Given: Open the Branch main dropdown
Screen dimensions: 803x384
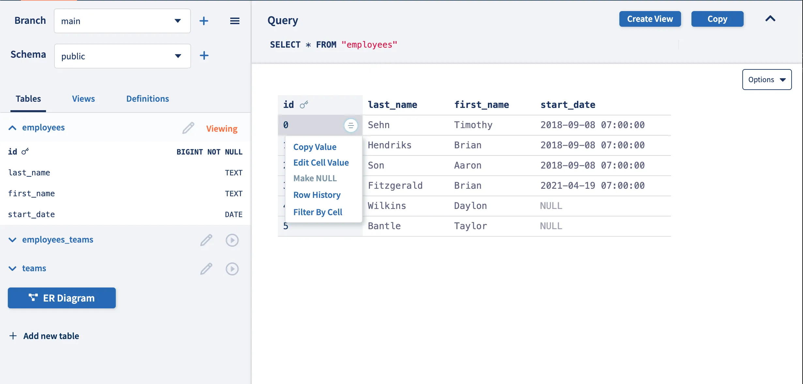Looking at the screenshot, I should [122, 21].
